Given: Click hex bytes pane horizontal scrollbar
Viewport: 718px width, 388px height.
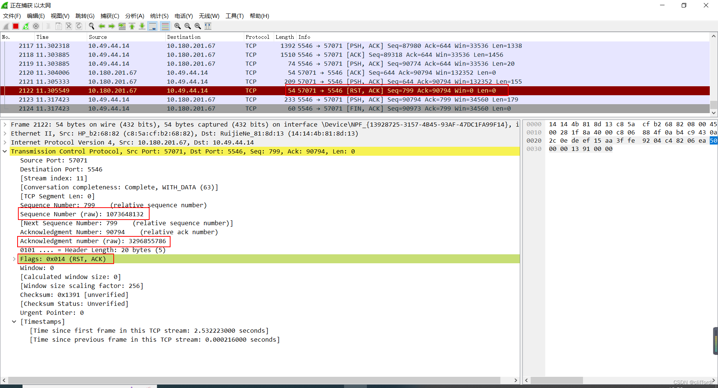Looking at the screenshot, I should pos(557,380).
